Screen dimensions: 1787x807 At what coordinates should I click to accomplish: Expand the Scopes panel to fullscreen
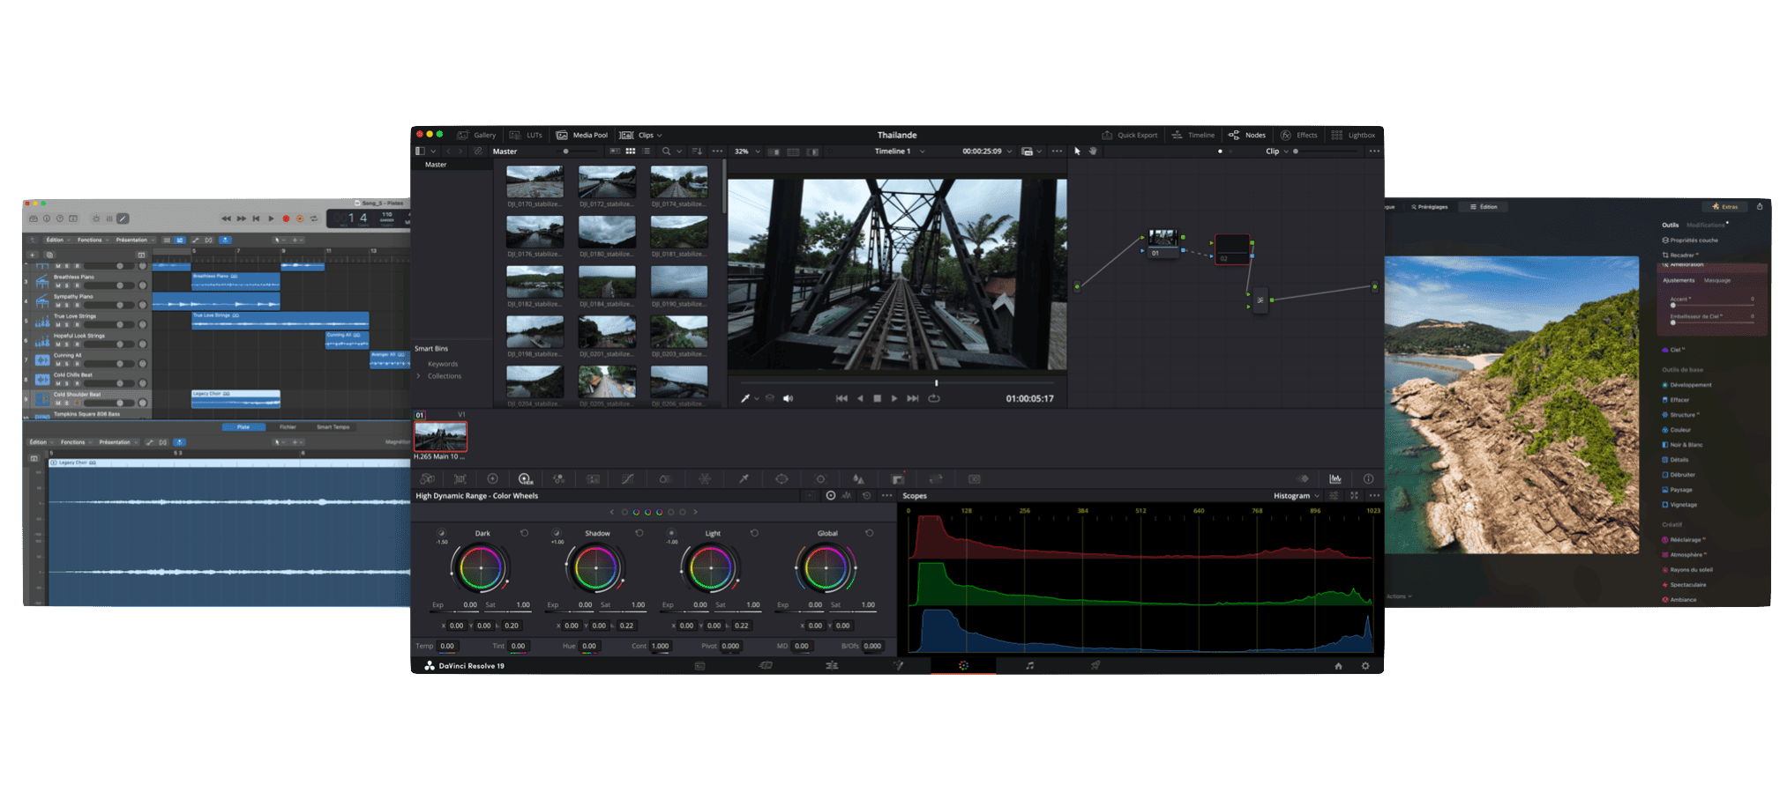(1354, 496)
